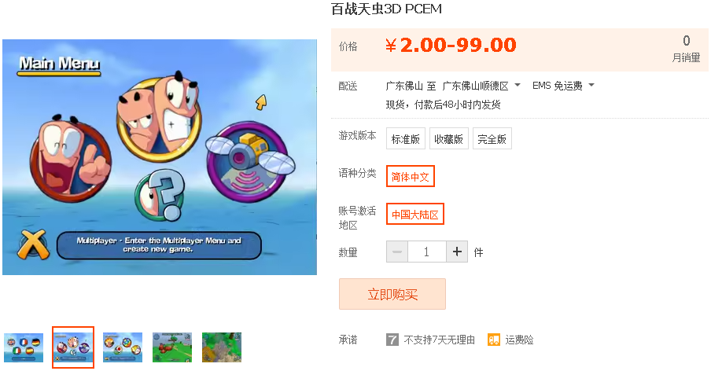Select the 标准版 game version option
The height and width of the screenshot is (371, 711).
[x=405, y=138]
